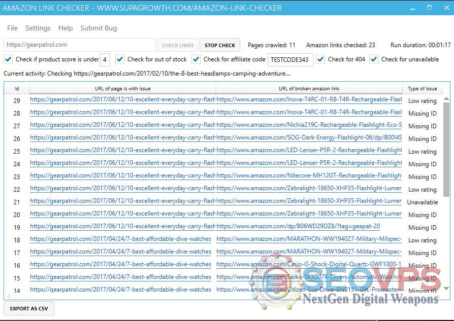
Task: Open the Settings menu
Action: point(38,28)
